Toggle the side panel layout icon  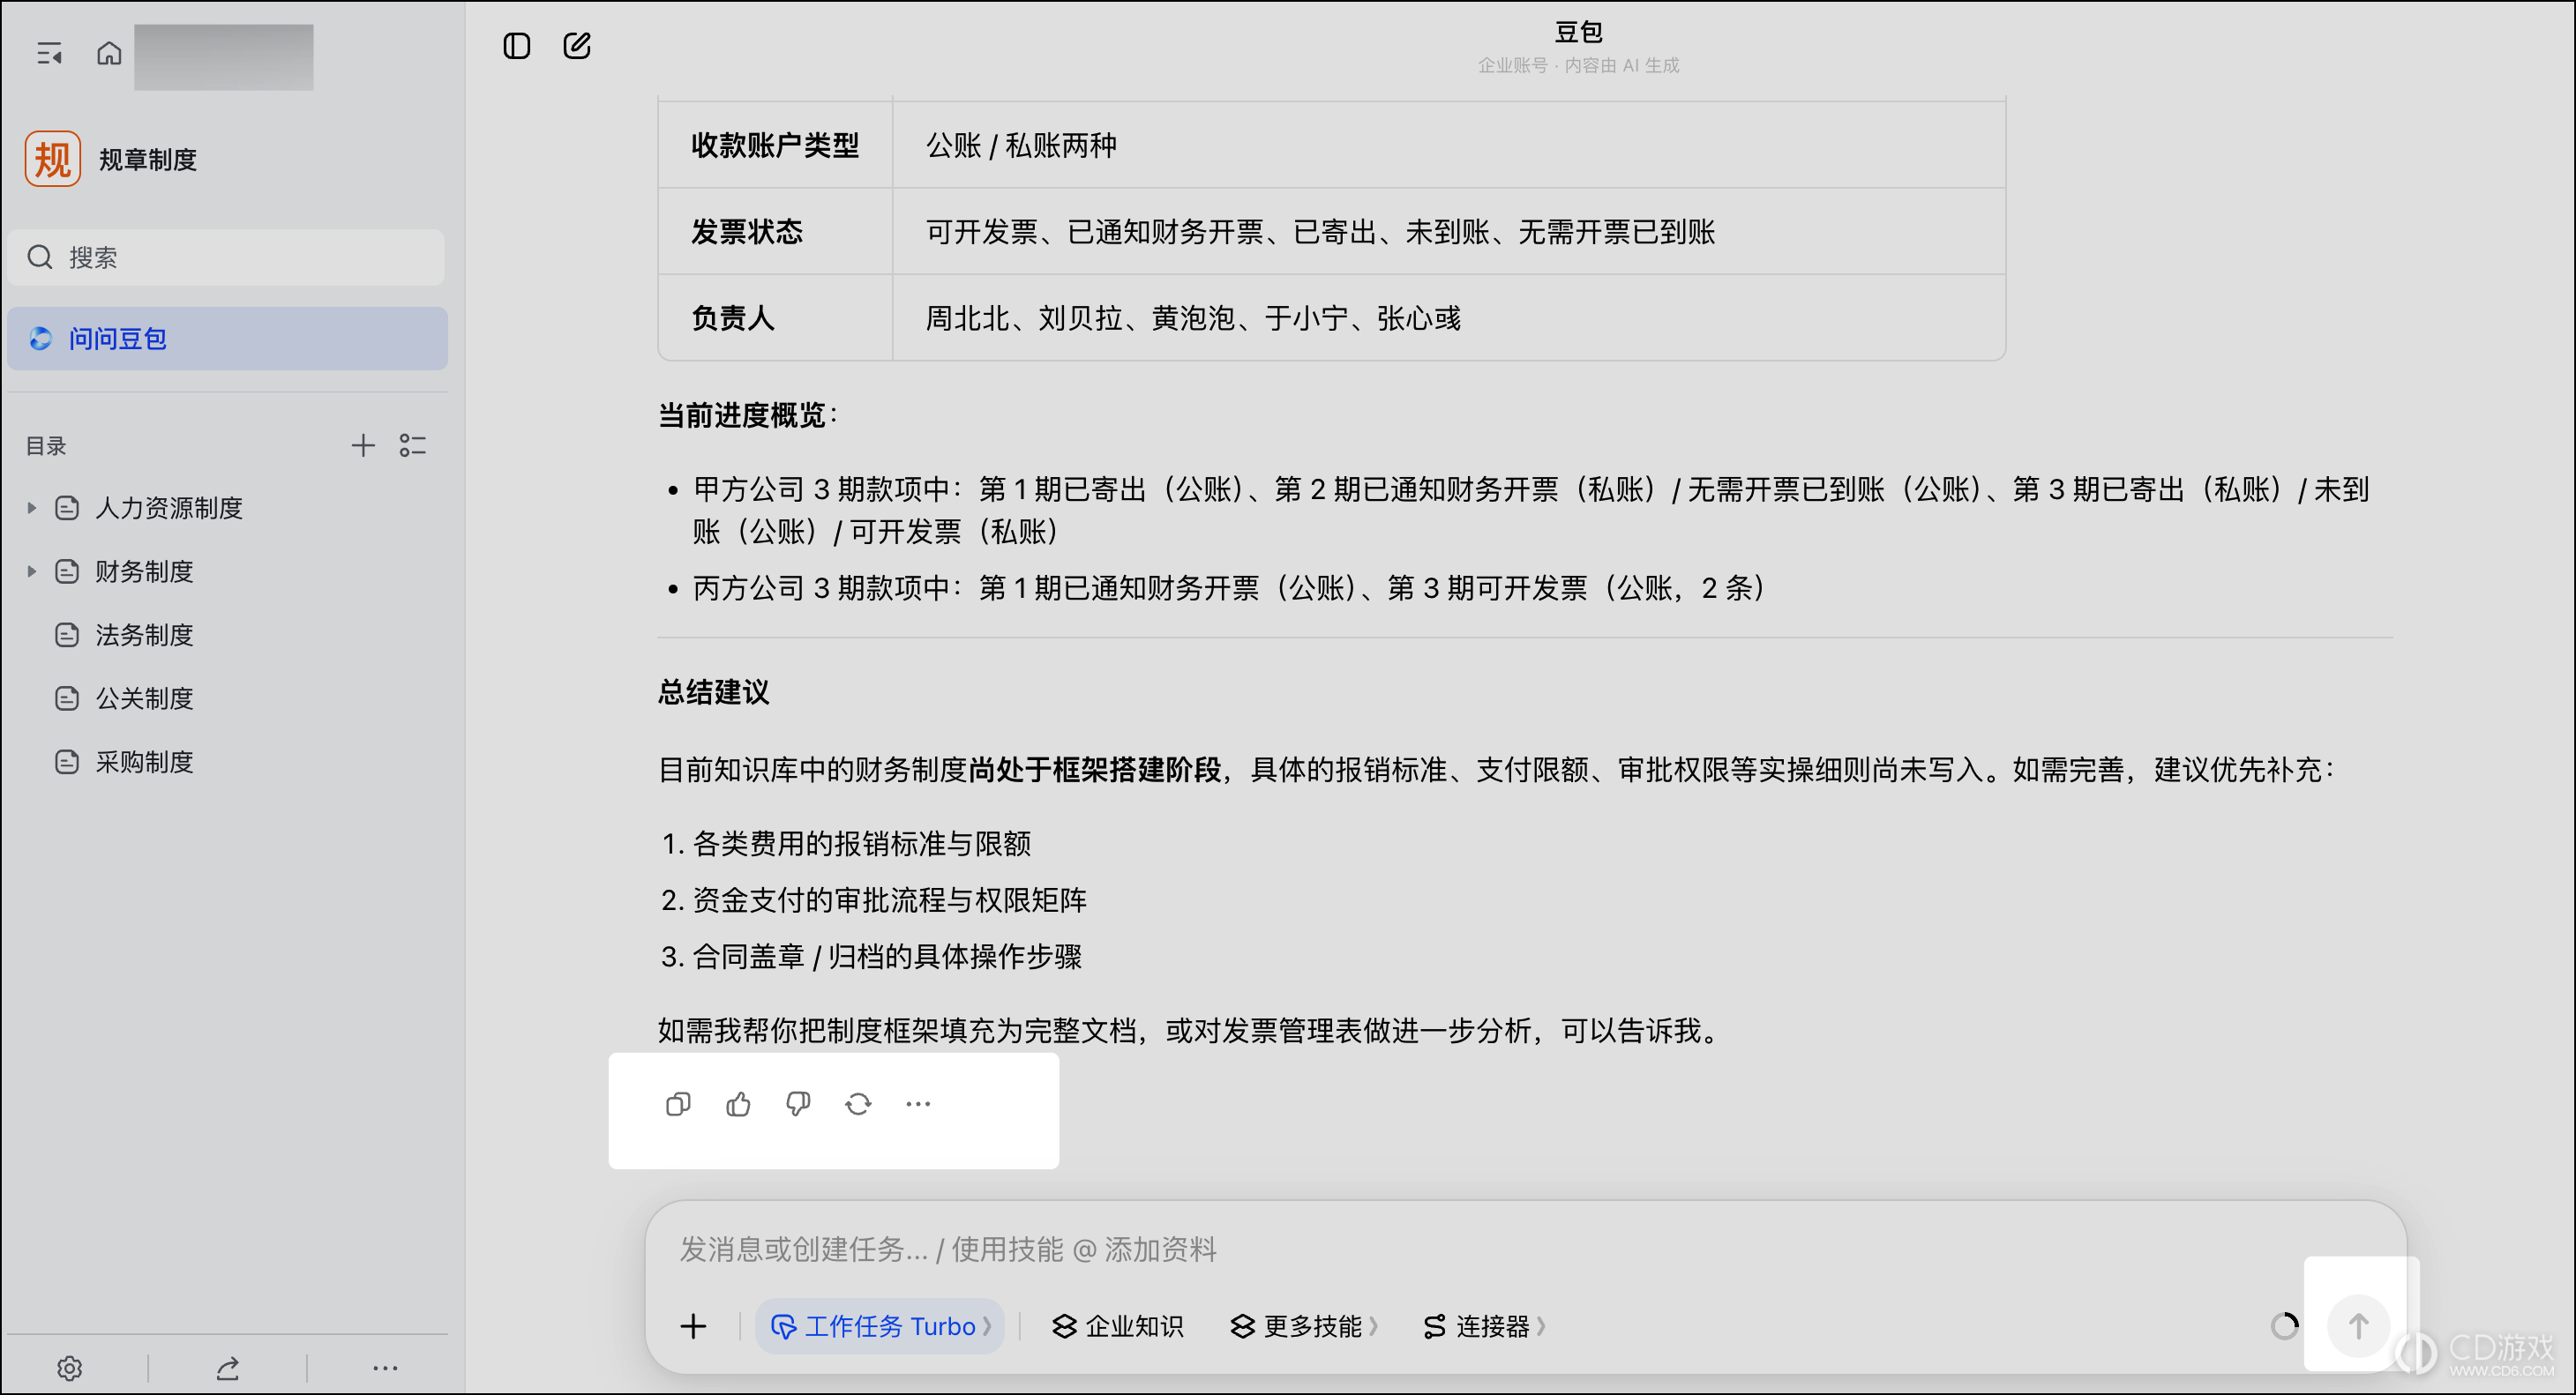[x=516, y=46]
